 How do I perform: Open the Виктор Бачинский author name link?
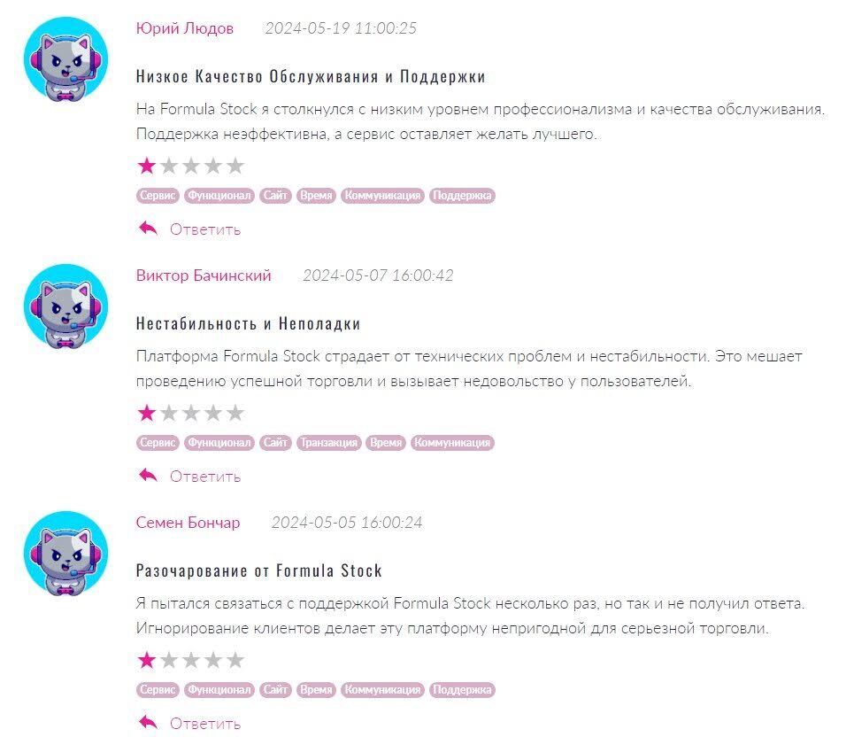[x=204, y=275]
